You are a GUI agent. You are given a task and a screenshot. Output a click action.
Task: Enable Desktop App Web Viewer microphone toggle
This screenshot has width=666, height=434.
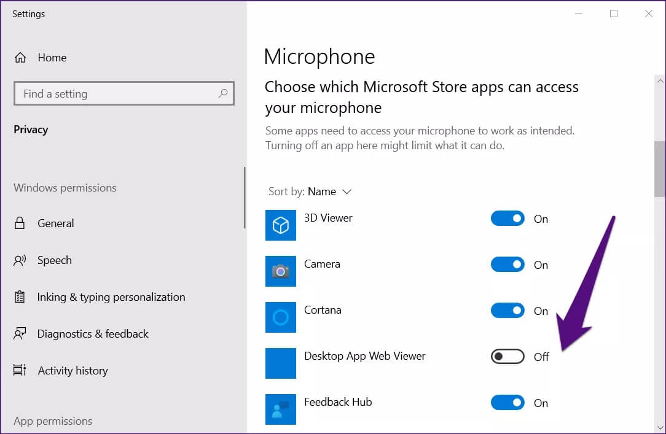pos(507,357)
